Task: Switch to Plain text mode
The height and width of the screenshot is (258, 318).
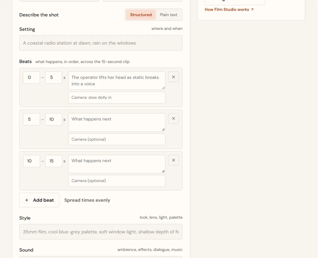Action: point(168,15)
